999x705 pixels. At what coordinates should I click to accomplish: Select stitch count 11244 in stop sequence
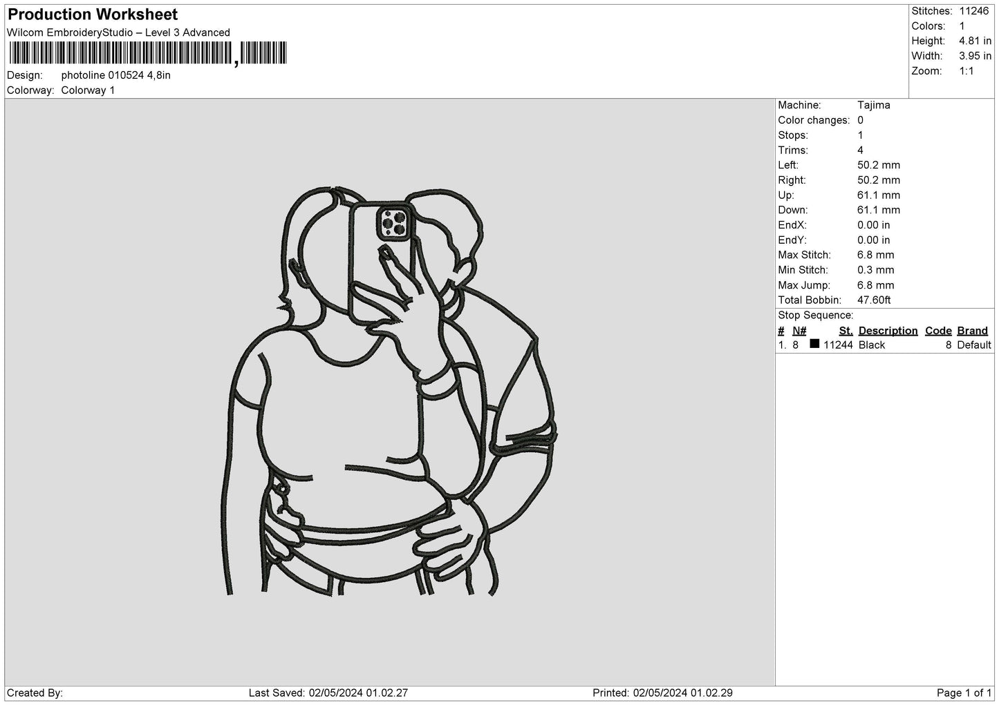tap(838, 345)
